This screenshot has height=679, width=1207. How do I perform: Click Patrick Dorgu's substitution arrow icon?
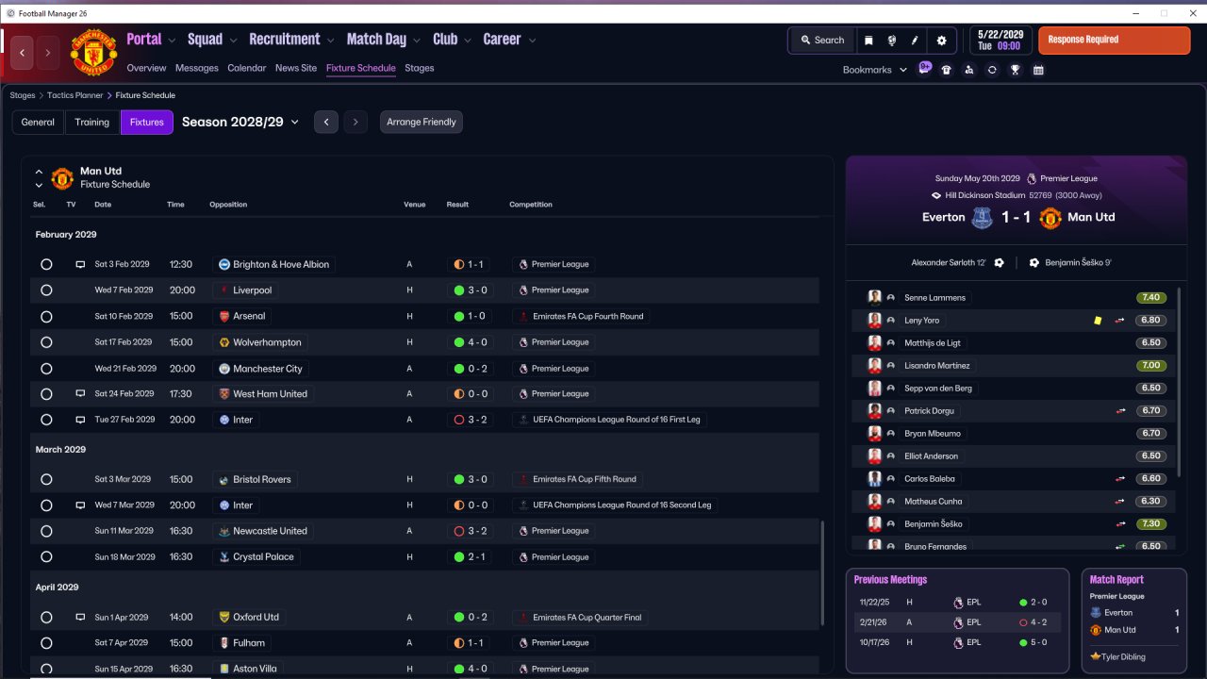click(1120, 411)
